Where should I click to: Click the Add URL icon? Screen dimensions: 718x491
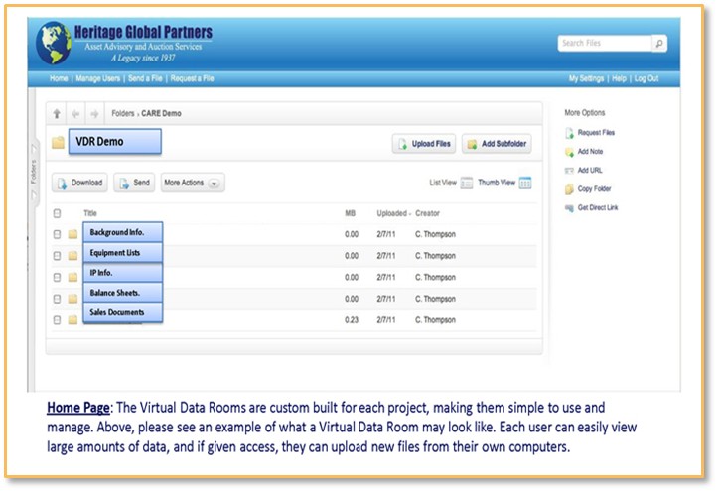[x=569, y=171]
